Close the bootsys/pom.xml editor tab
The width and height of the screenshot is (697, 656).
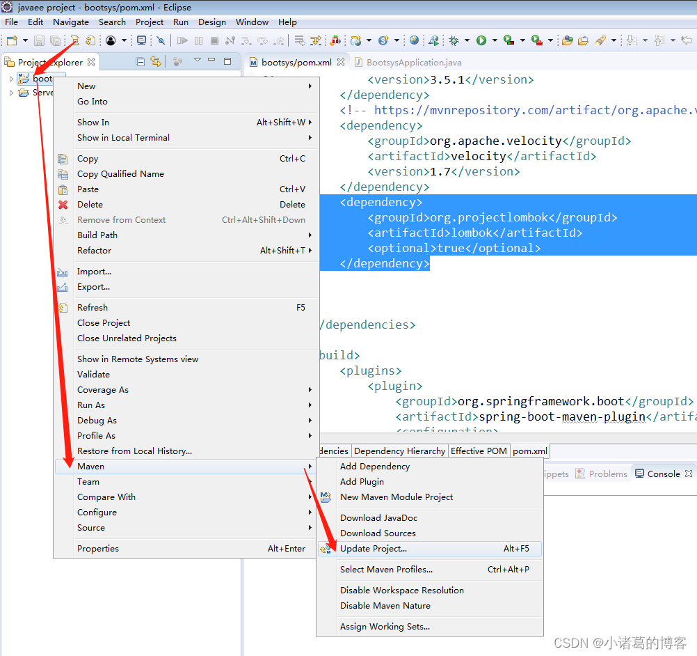click(x=341, y=62)
